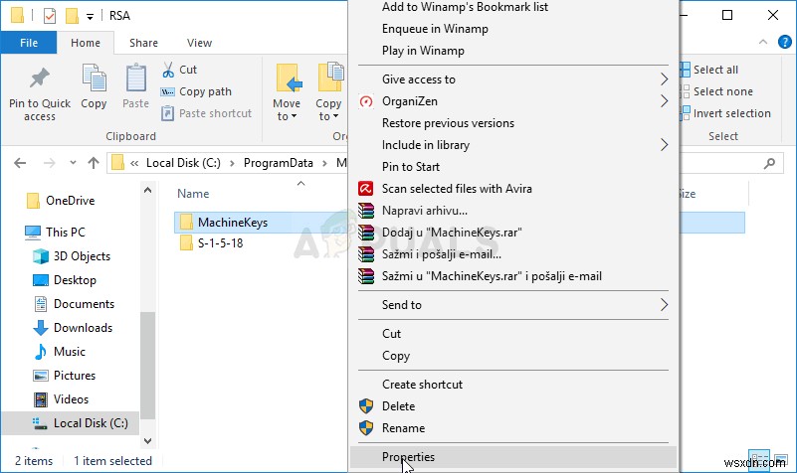The height and width of the screenshot is (473, 797).
Task: Click the Copy to folder icon
Action: [330, 78]
